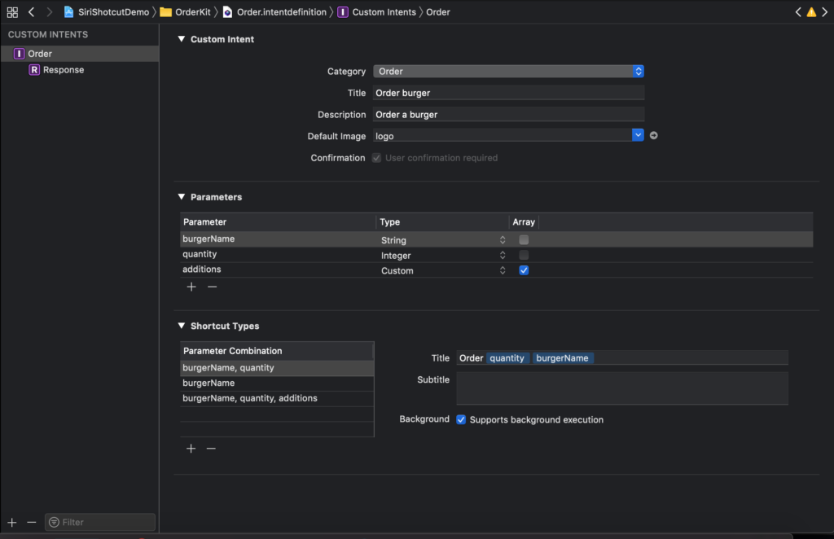
Task: Click the Default Image logo field
Action: click(x=502, y=135)
